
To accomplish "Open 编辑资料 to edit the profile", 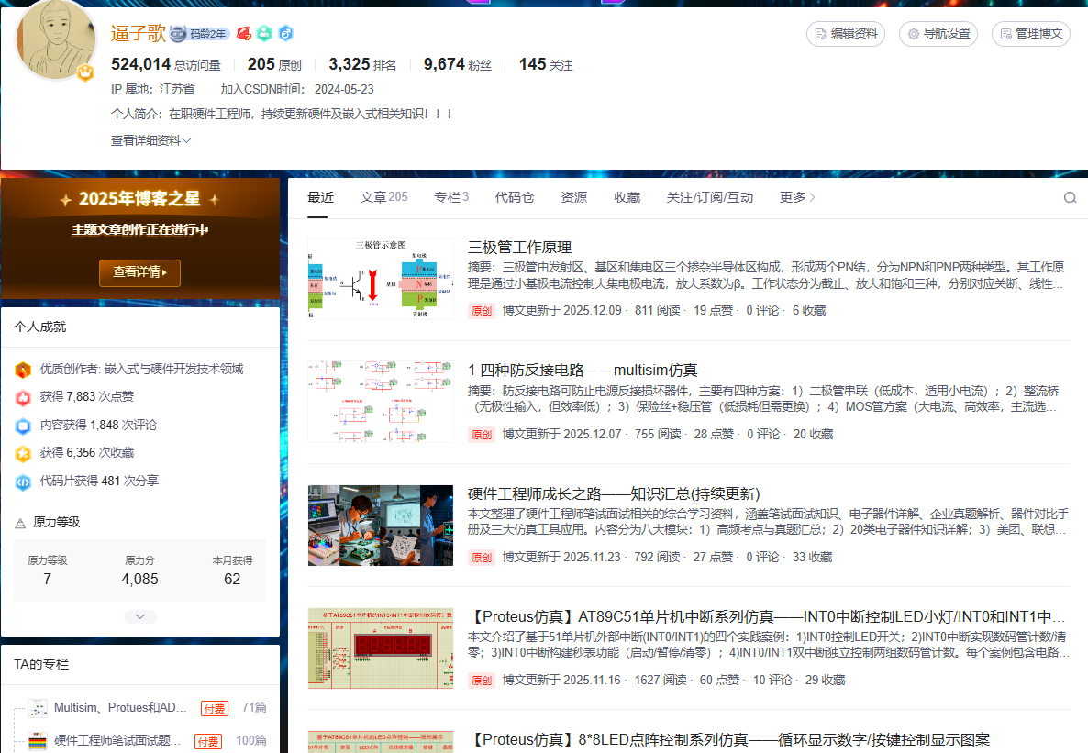I will [846, 33].
